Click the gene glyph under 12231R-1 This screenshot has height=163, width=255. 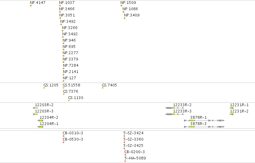point(232,108)
